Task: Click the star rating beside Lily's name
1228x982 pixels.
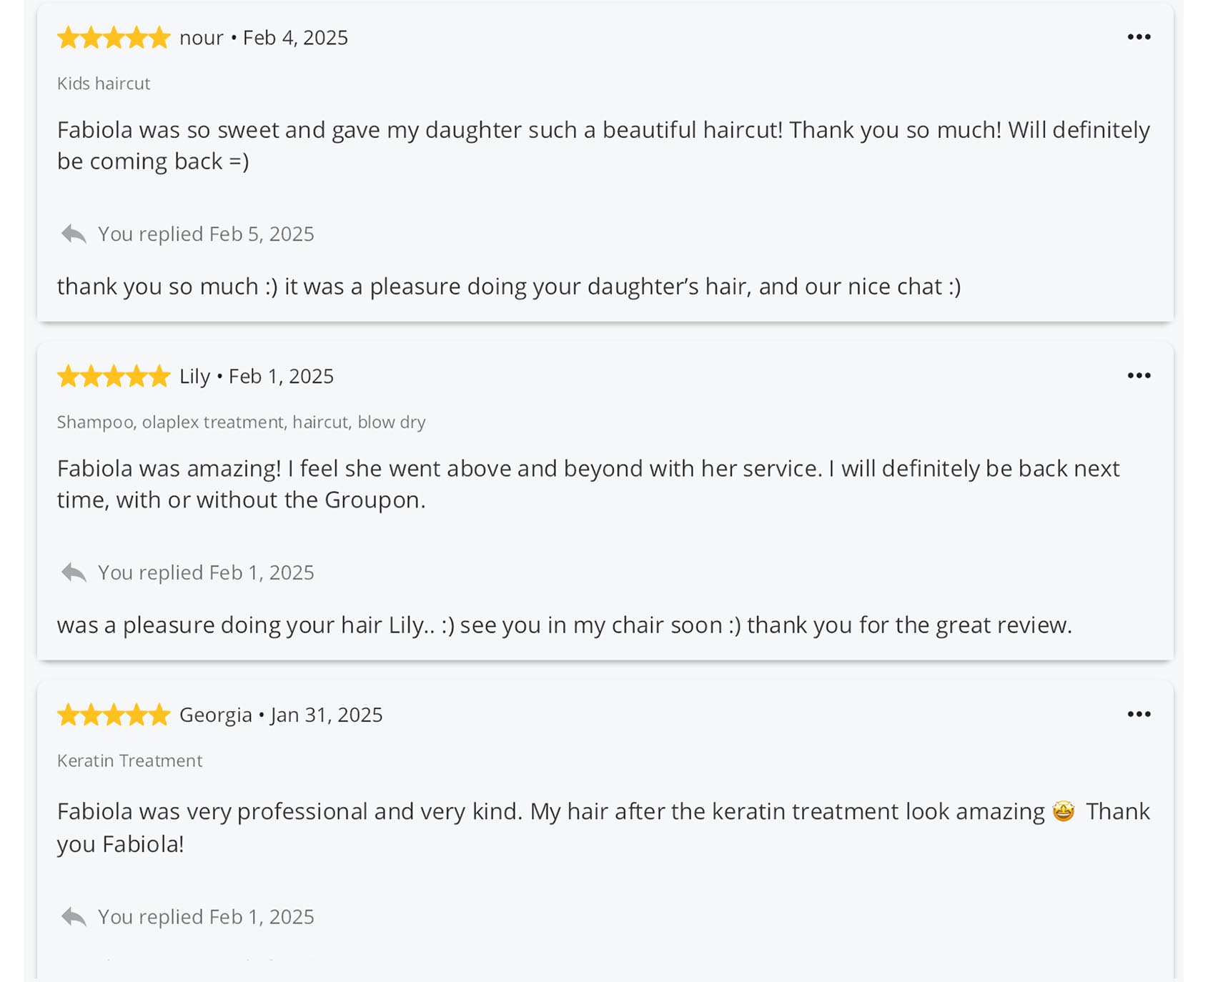Action: pos(114,377)
